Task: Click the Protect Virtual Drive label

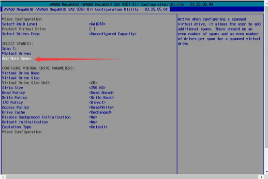Action: point(24,29)
